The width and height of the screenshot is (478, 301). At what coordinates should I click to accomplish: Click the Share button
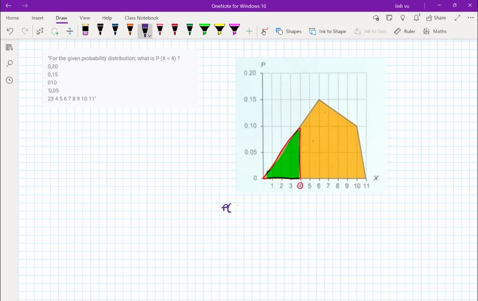(436, 17)
